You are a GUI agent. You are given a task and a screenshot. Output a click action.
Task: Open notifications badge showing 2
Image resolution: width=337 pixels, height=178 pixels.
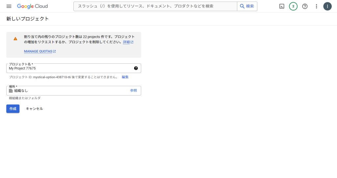[293, 6]
